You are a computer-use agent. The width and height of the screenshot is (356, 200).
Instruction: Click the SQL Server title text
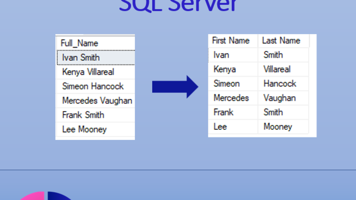(178, 6)
